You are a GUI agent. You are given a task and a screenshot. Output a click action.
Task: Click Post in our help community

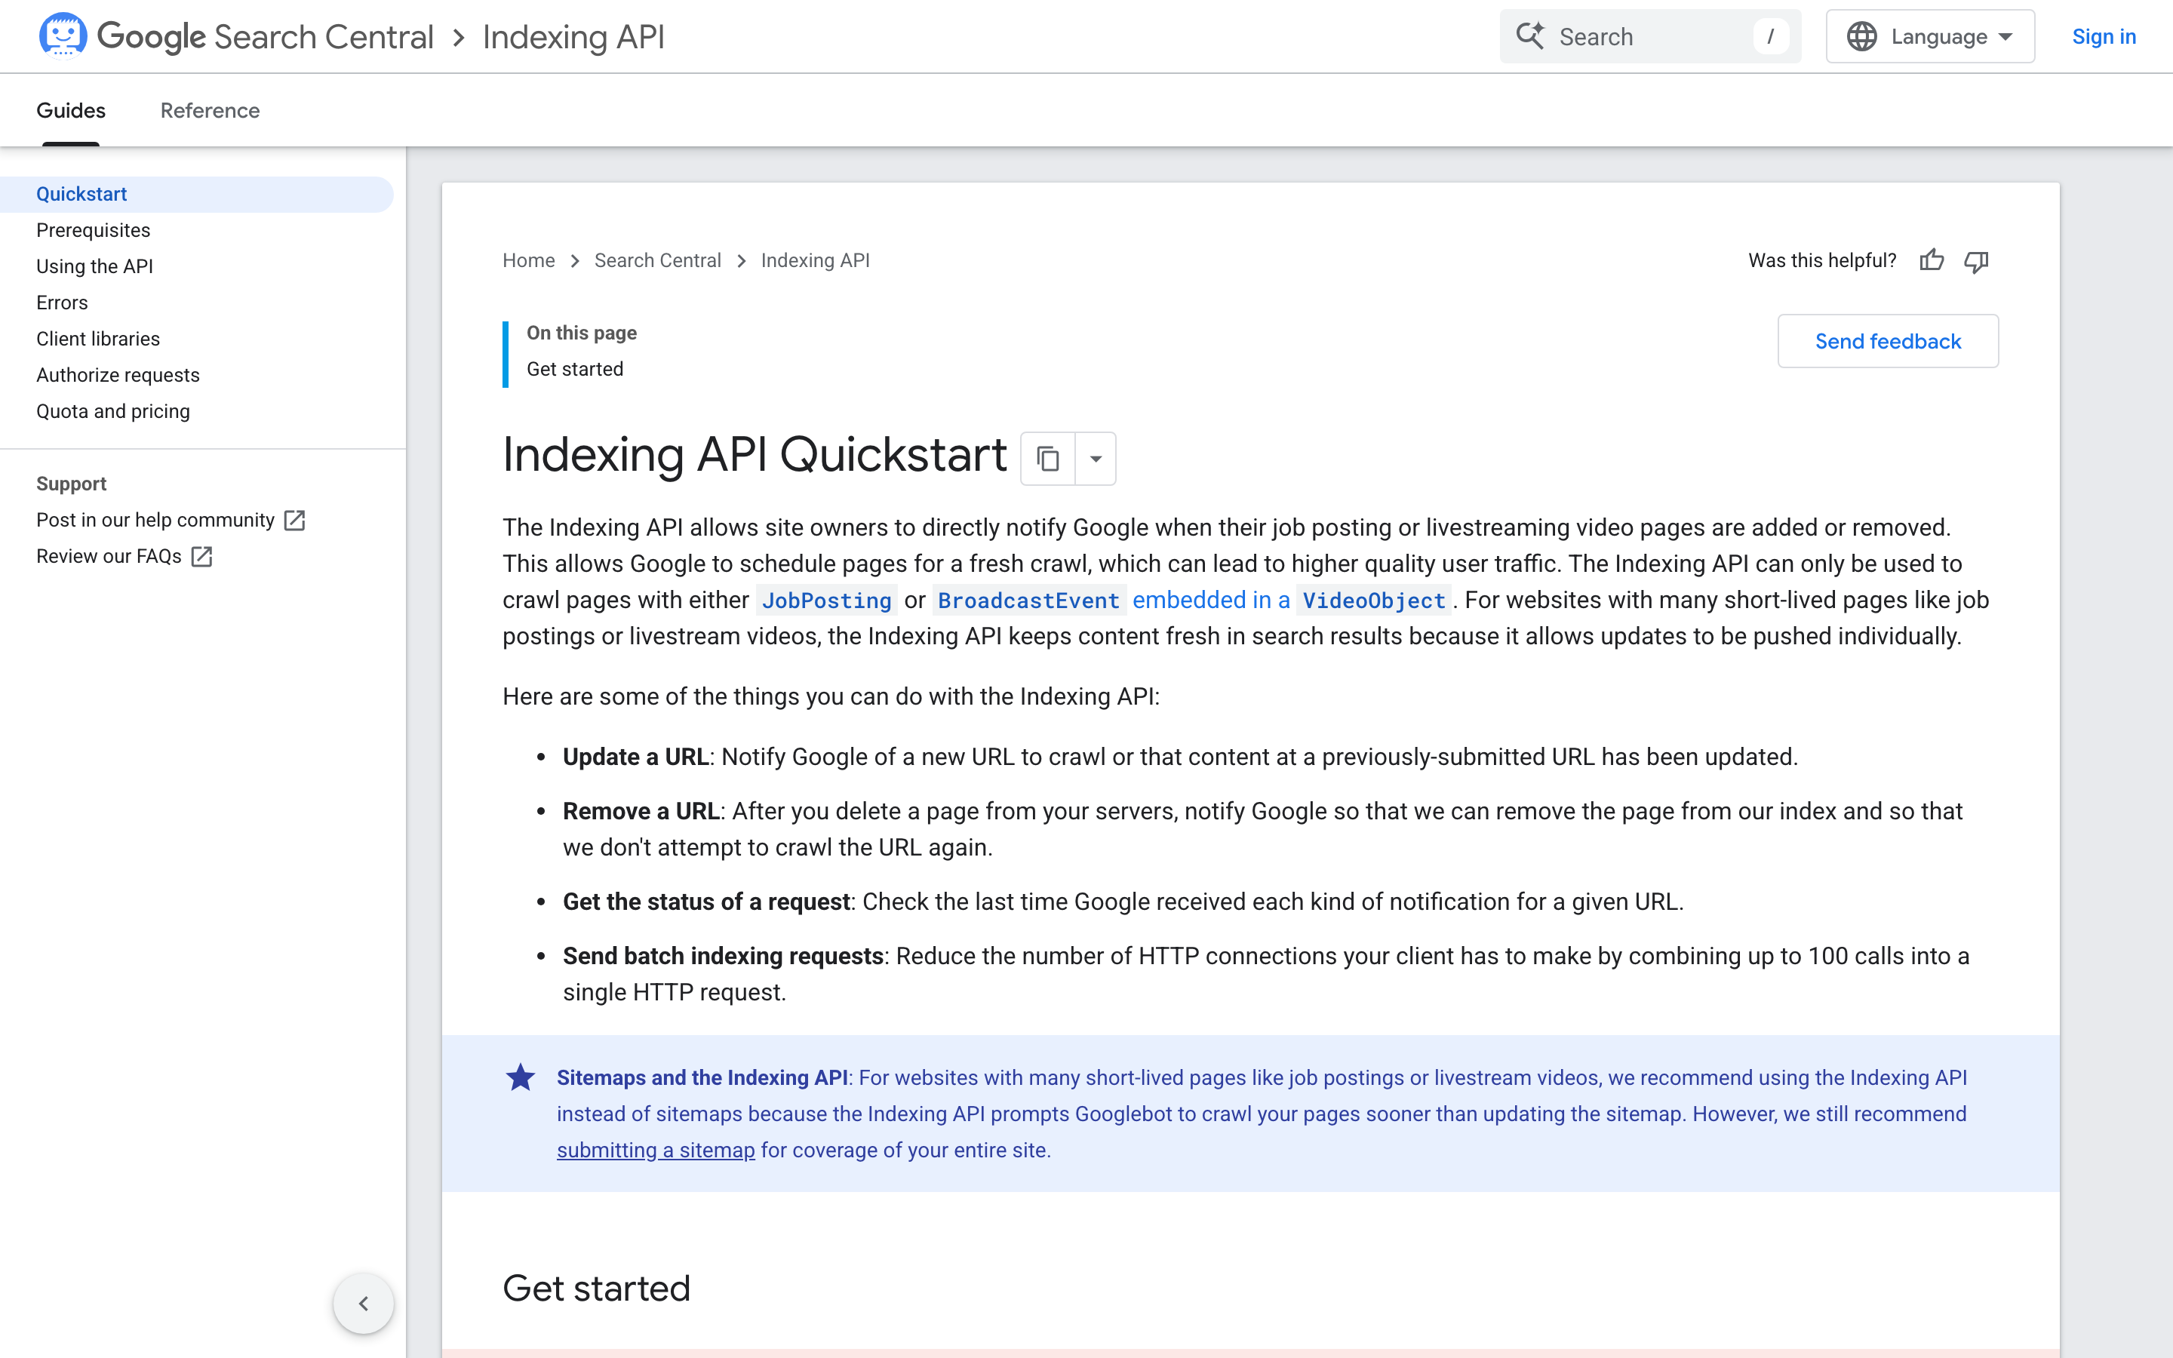155,520
